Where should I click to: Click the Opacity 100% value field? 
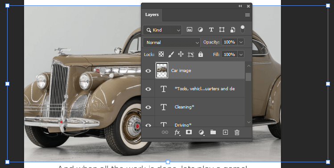click(229, 42)
